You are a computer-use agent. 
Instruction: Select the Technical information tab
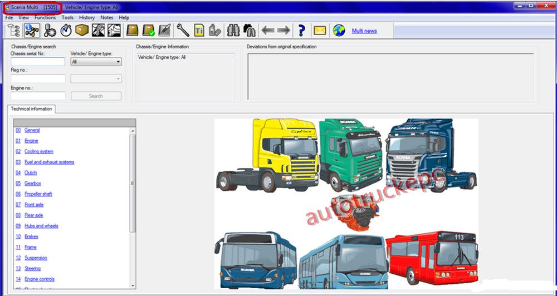(x=31, y=109)
